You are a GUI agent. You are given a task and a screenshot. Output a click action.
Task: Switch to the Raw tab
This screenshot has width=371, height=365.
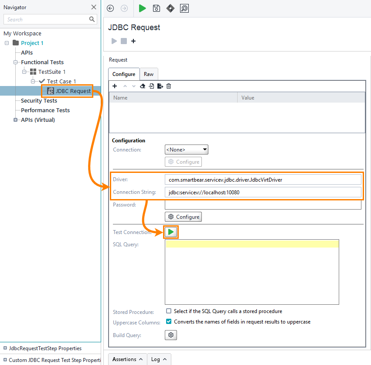click(x=149, y=74)
